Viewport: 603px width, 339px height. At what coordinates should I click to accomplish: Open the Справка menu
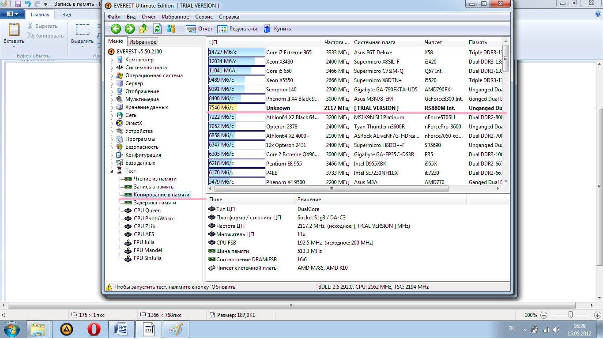coord(229,17)
